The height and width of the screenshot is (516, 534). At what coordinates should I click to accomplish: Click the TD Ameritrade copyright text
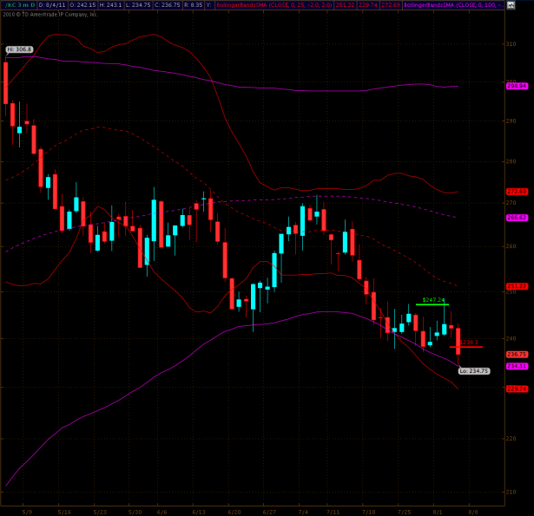point(50,14)
